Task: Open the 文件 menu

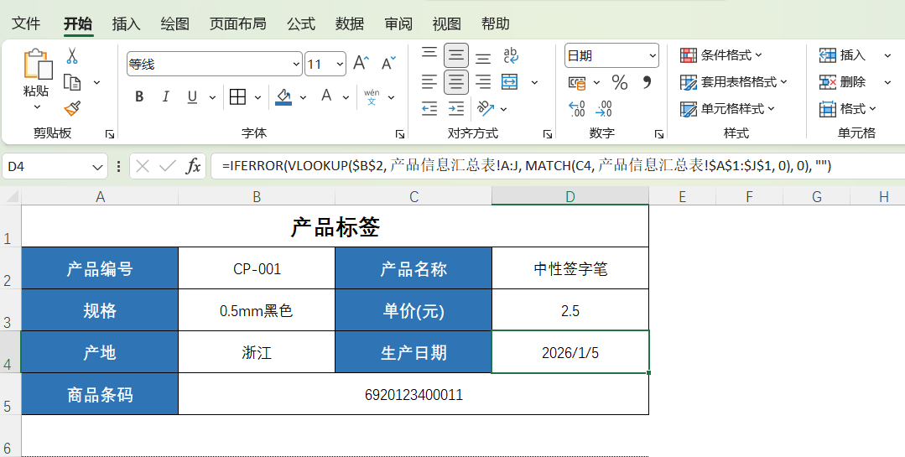Action: pyautogui.click(x=26, y=23)
